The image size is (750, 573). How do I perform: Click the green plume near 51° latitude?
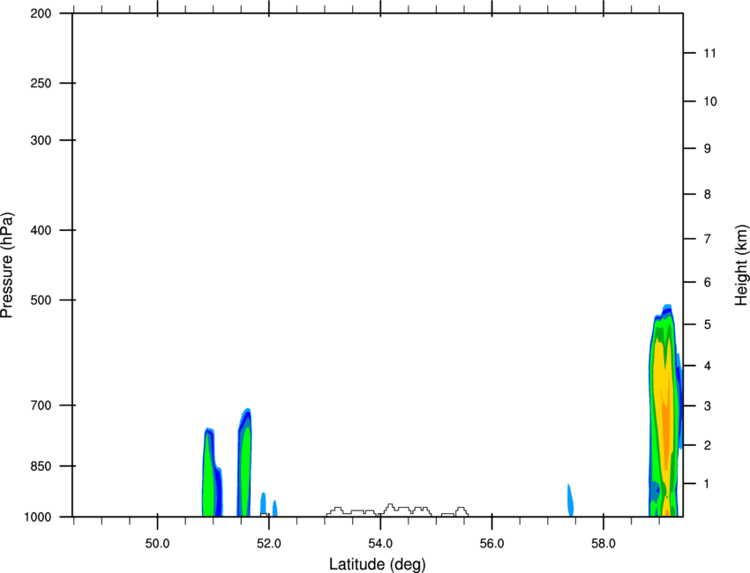click(208, 478)
